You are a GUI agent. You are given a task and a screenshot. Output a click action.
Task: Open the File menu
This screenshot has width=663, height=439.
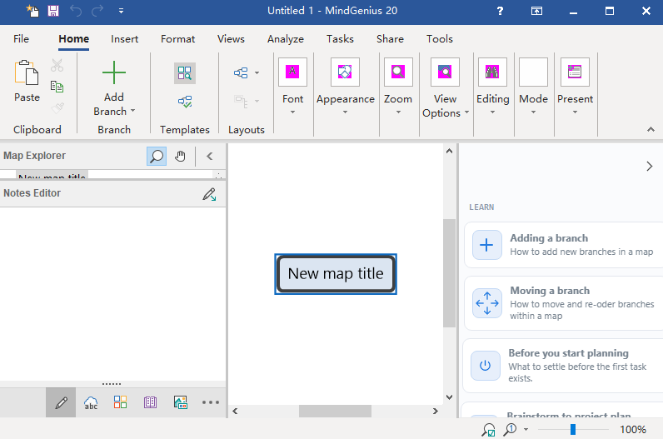tap(21, 39)
